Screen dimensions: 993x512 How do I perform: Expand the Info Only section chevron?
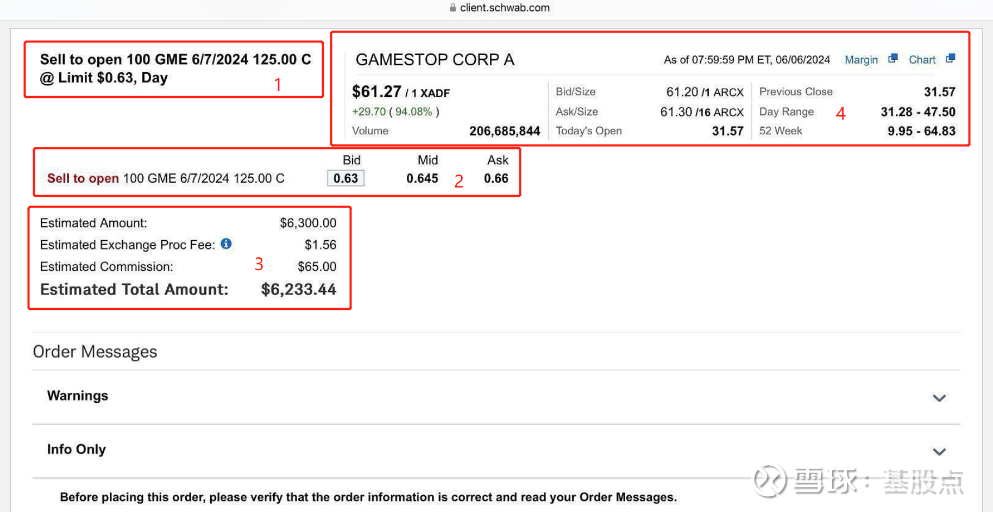939,452
